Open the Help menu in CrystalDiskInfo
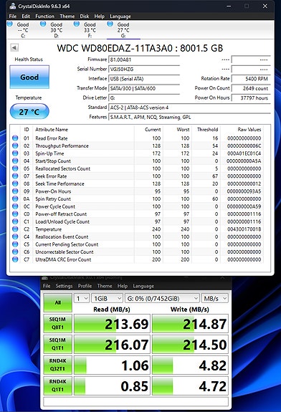Image resolution: width=281 pixels, height=412 pixels. click(100, 16)
